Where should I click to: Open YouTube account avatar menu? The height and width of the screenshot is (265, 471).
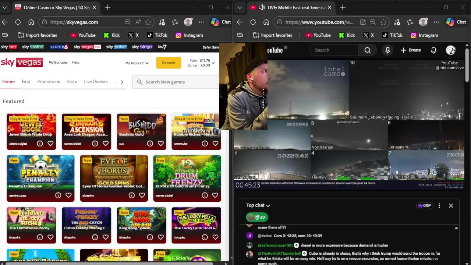451,50
